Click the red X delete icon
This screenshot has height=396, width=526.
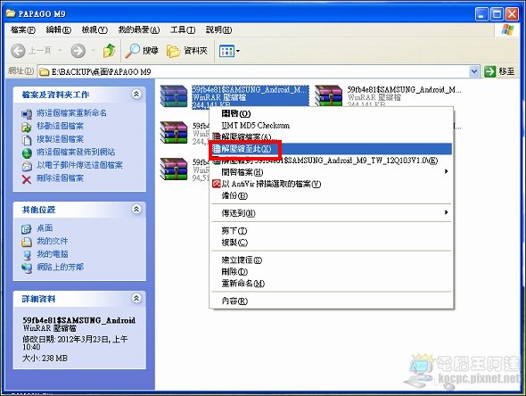(x=27, y=179)
